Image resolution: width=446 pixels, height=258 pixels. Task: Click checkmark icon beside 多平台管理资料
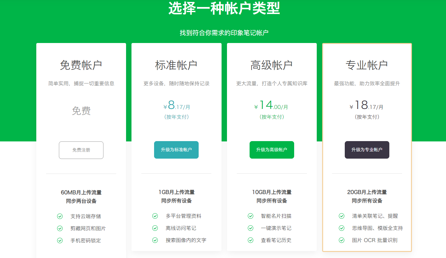[155, 216]
